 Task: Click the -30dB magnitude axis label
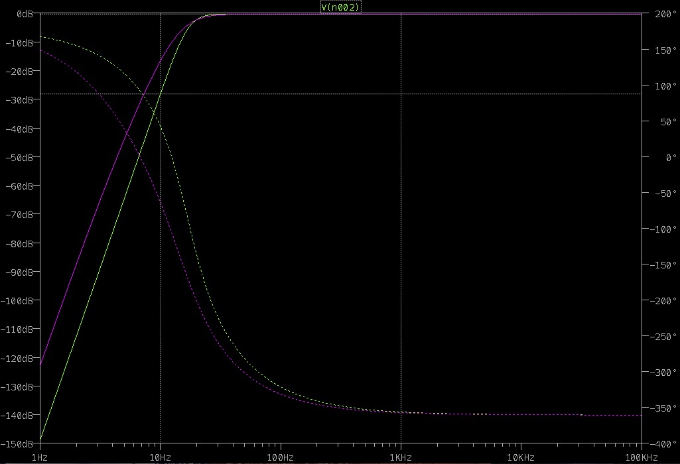(19, 99)
